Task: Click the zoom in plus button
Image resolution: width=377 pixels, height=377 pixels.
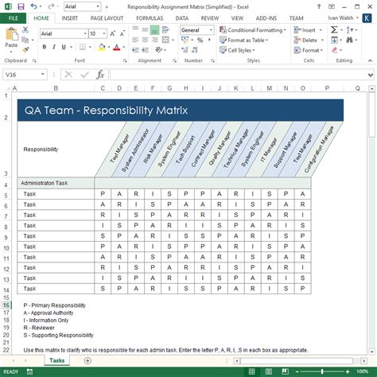Action: tap(348, 371)
